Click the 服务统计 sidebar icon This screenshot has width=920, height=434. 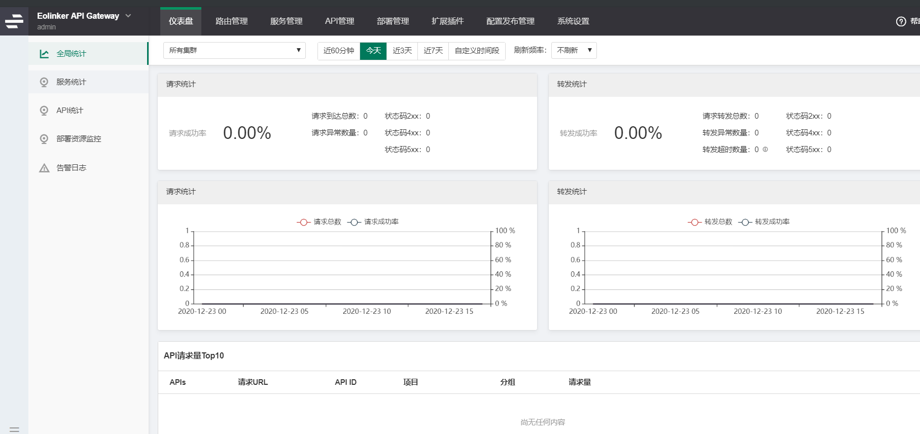pyautogui.click(x=44, y=82)
